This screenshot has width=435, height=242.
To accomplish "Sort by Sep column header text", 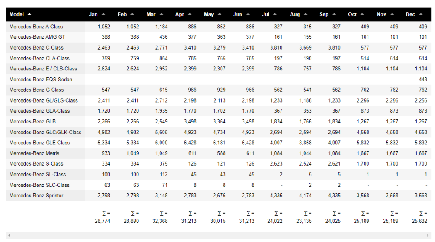I will pyautogui.click(x=324, y=14).
